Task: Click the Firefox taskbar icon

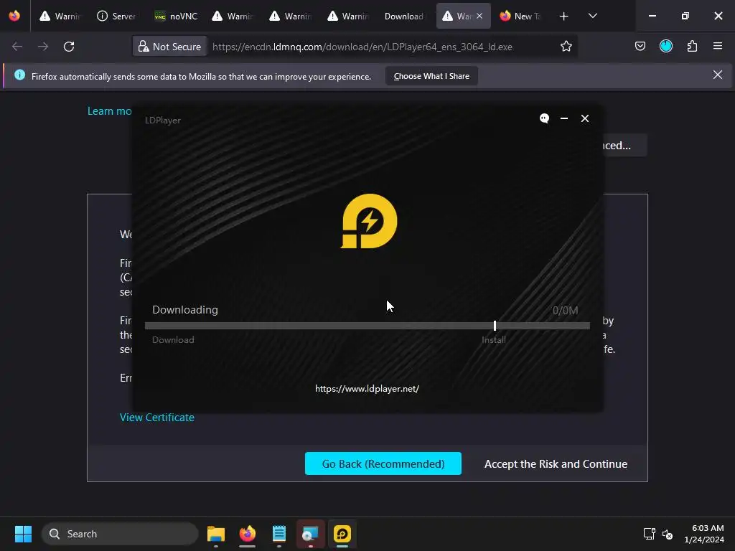Action: [248, 534]
